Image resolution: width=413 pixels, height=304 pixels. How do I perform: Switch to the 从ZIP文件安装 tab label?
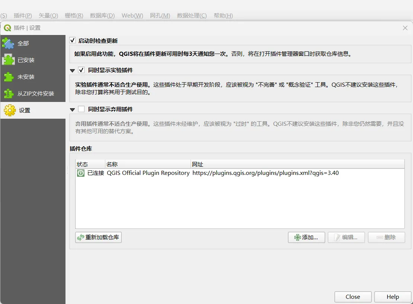36,93
